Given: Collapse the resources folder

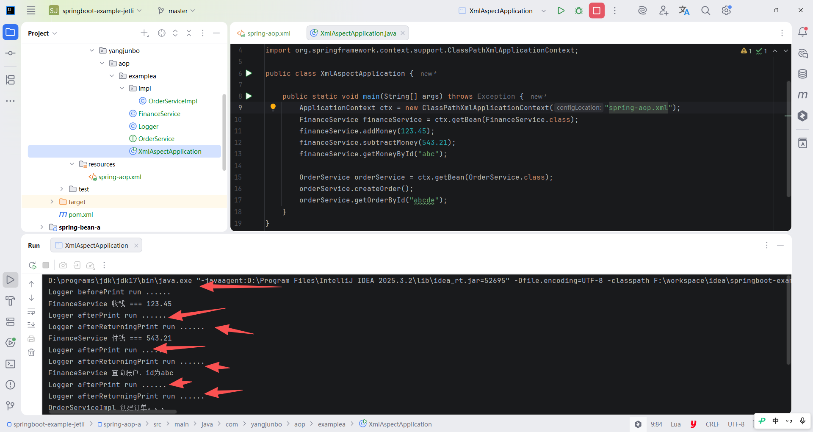Looking at the screenshot, I should click(72, 164).
